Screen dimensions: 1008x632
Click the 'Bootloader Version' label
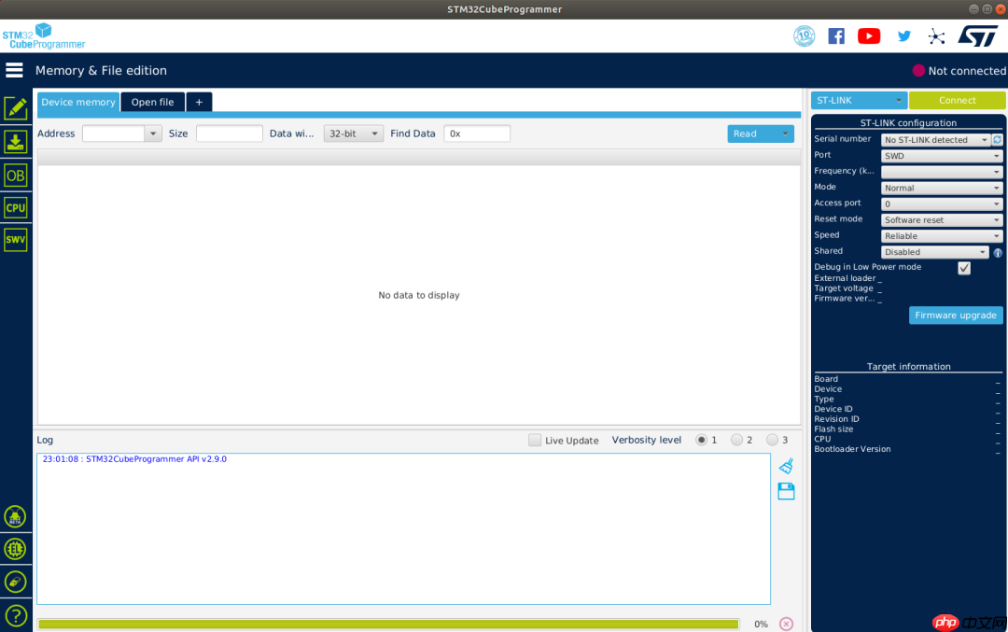[852, 449]
